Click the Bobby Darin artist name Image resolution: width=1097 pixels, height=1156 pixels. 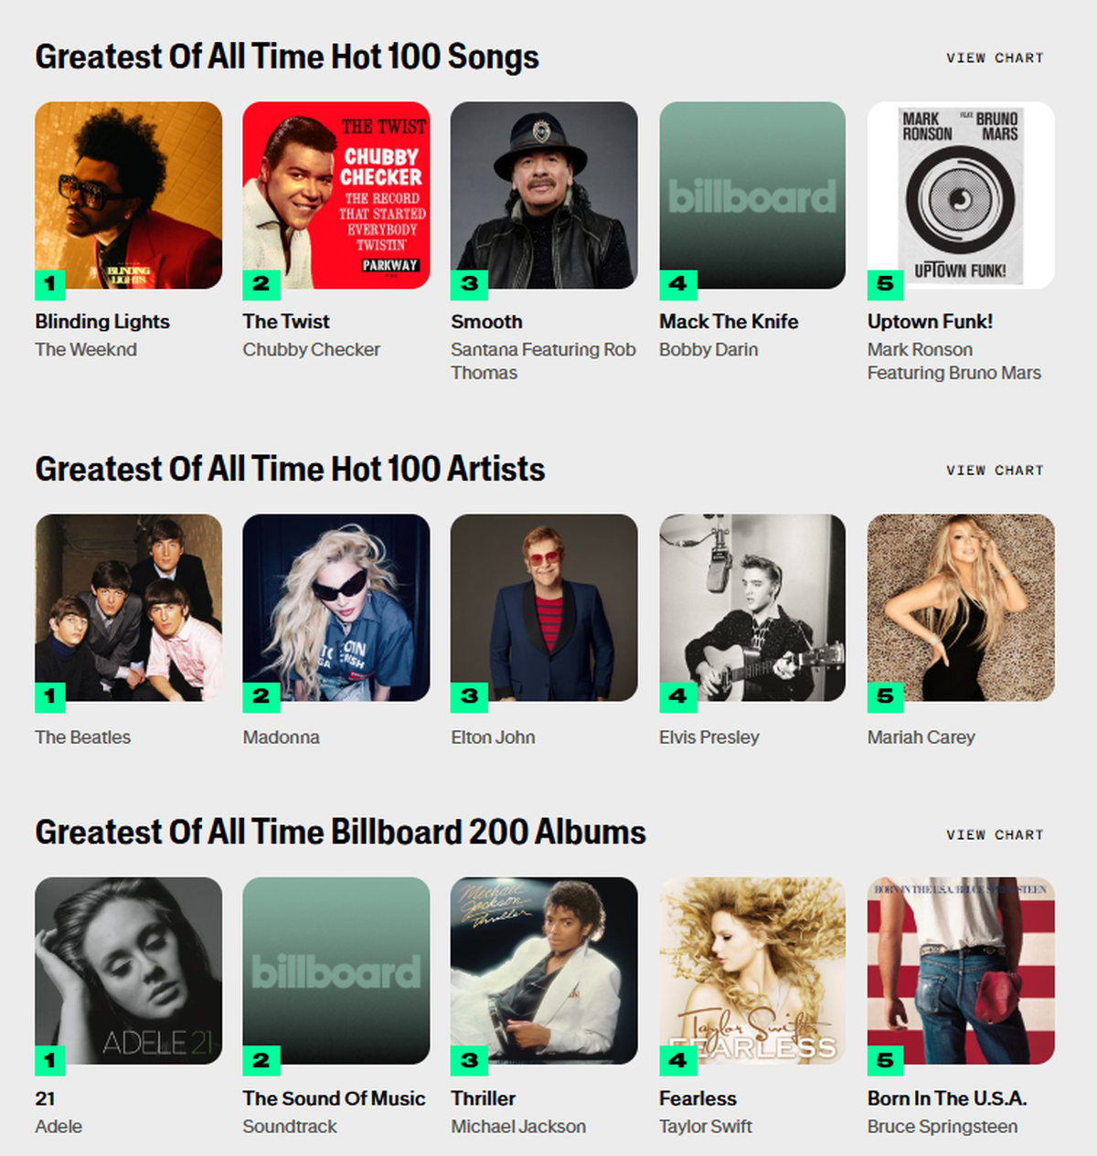[708, 349]
